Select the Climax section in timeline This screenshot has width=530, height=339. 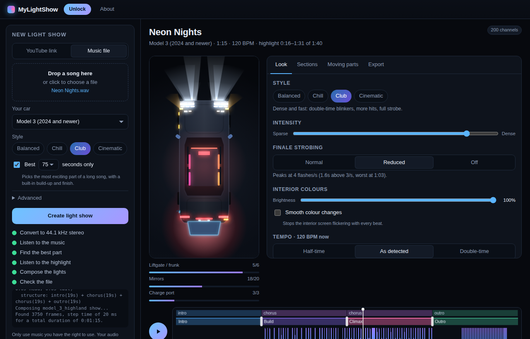click(x=390, y=322)
